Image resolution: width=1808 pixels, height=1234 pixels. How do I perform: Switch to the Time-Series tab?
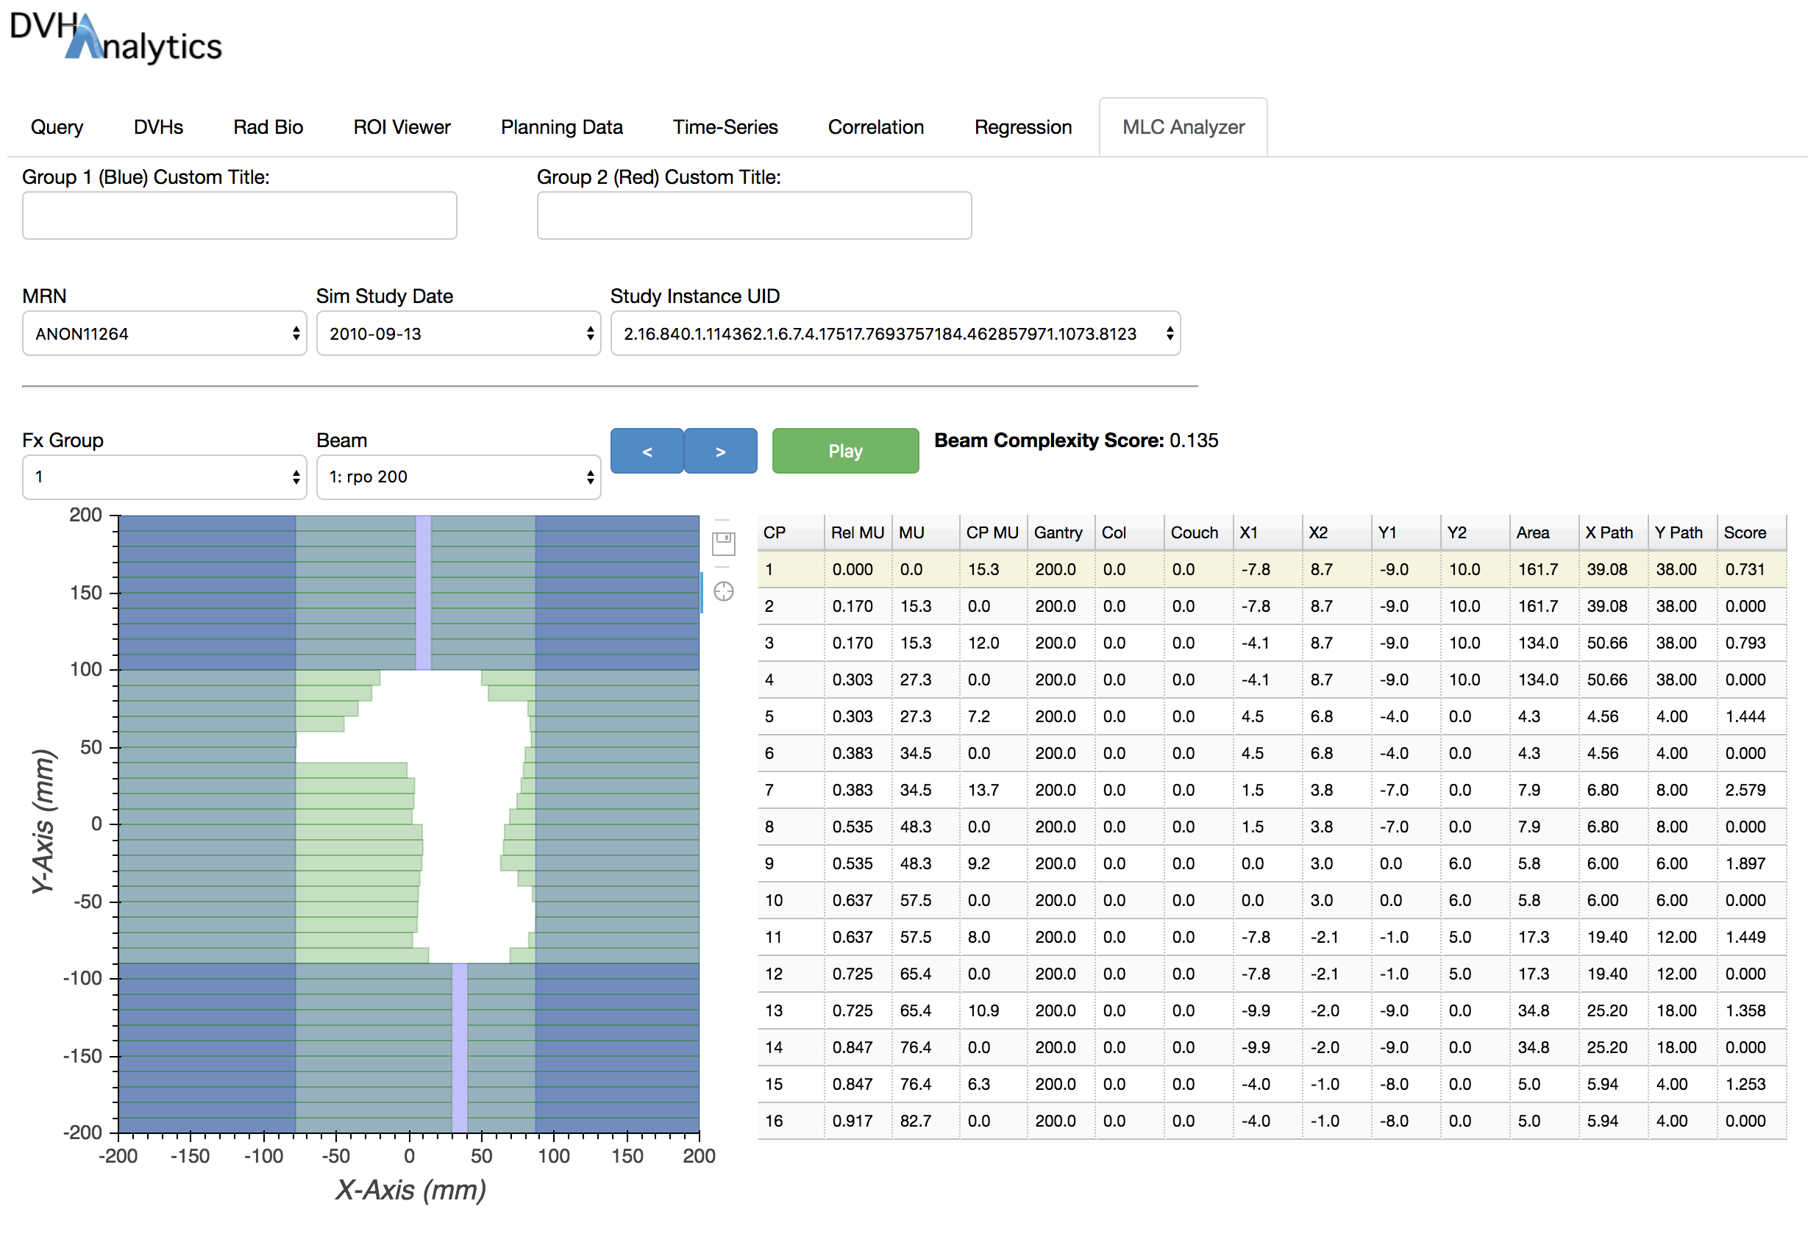725,126
